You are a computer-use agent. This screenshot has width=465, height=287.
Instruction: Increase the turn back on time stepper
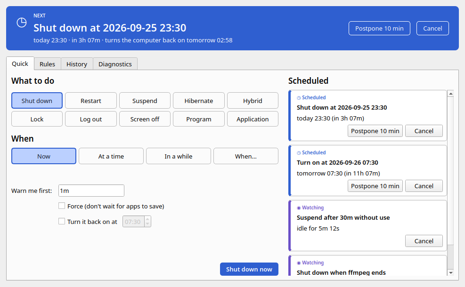pyautogui.click(x=147, y=219)
